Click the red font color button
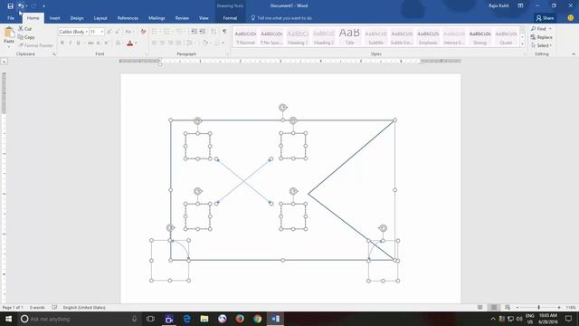The image size is (579, 326). click(x=129, y=43)
